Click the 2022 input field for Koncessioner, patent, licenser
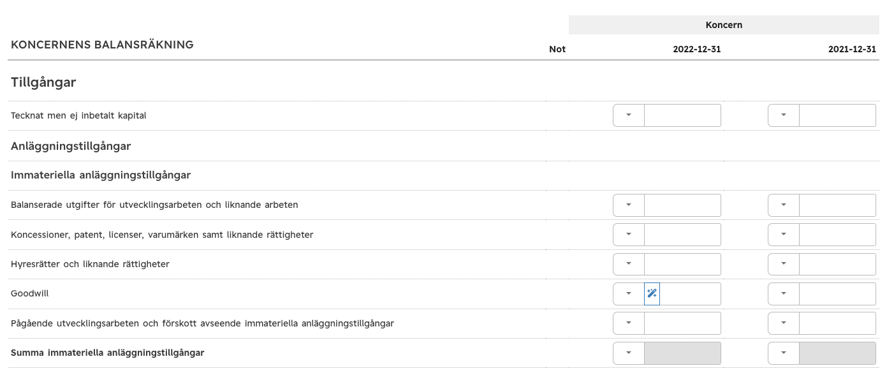The image size is (887, 373). pyautogui.click(x=683, y=235)
